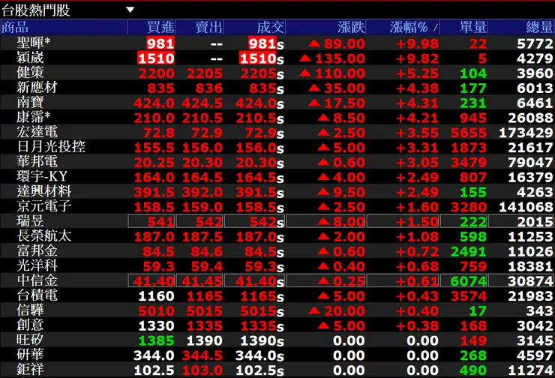Click 聖暉 change percentage +9.98

click(417, 44)
